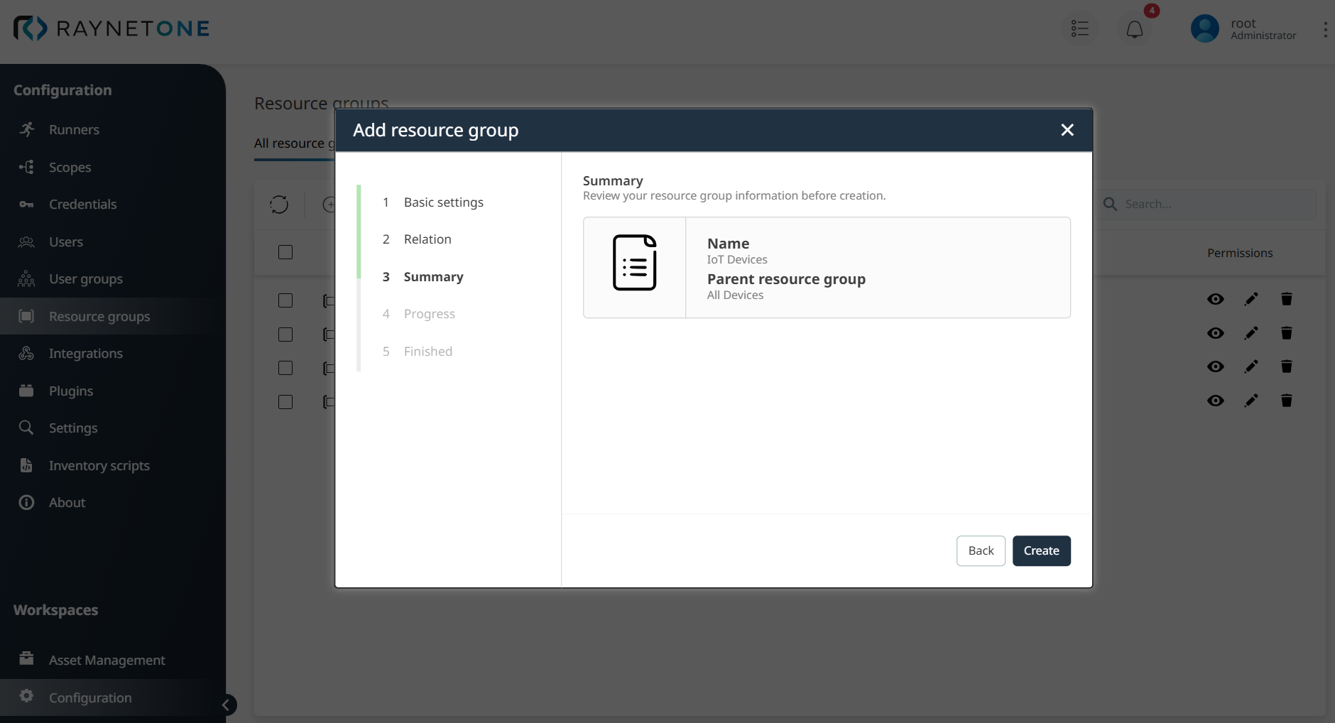Screen dimensions: 1335x723
Task: Select the Basic settings wizard step
Action: click(443, 202)
